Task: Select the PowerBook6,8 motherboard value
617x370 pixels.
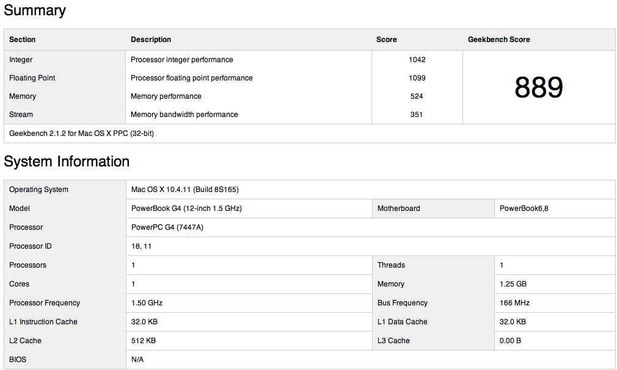Action: click(524, 208)
